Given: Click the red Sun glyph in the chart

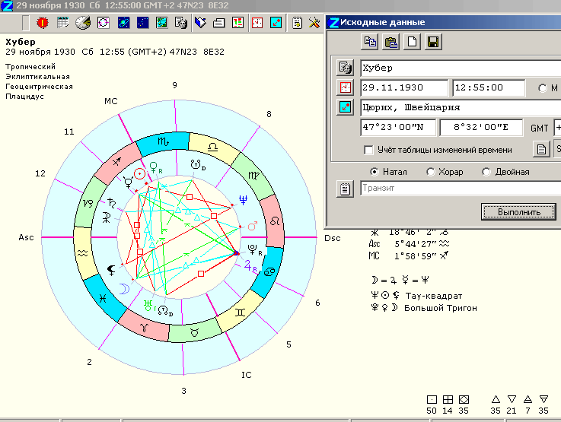Looking at the screenshot, I should (x=140, y=174).
